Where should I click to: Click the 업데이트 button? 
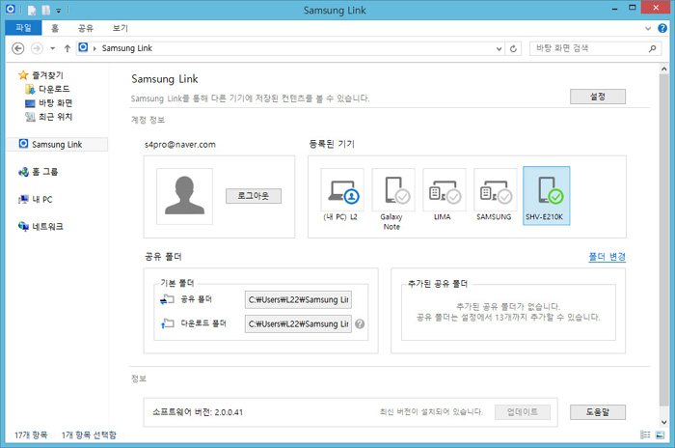pos(523,411)
